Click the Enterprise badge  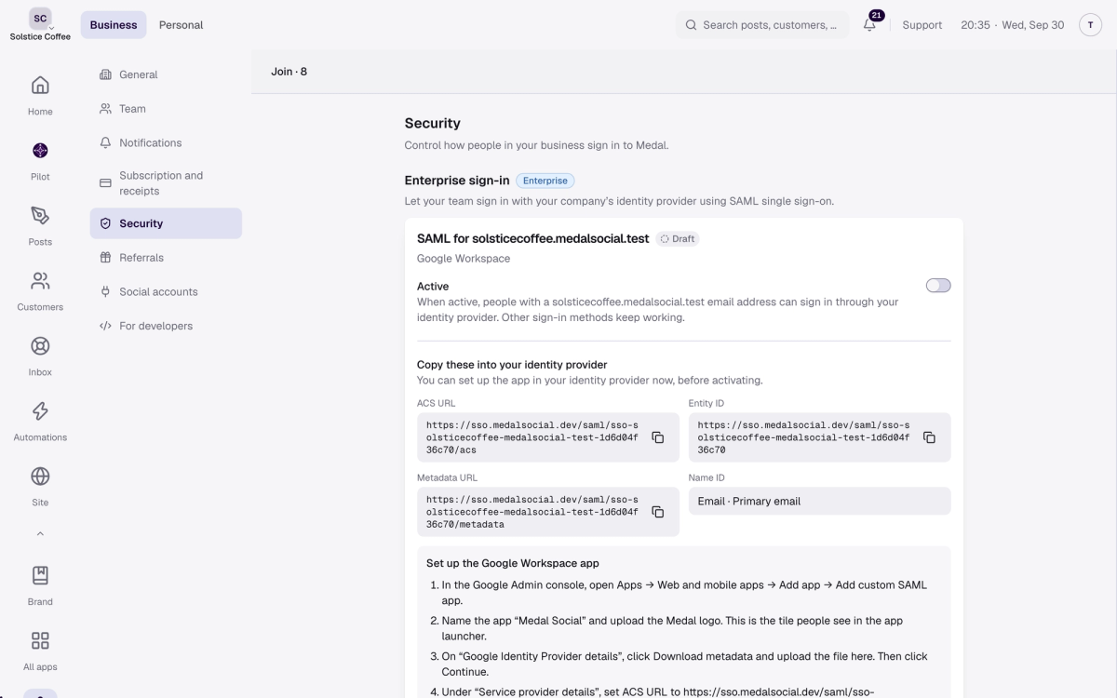pos(545,181)
